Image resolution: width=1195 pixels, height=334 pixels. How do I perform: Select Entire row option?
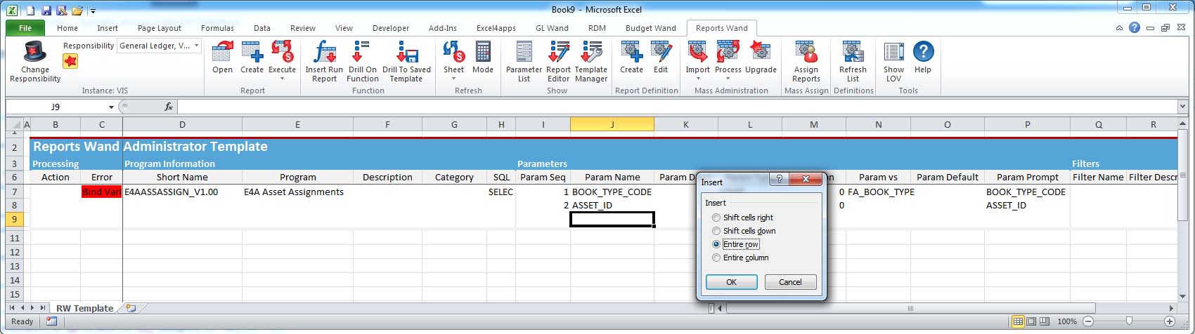click(735, 244)
